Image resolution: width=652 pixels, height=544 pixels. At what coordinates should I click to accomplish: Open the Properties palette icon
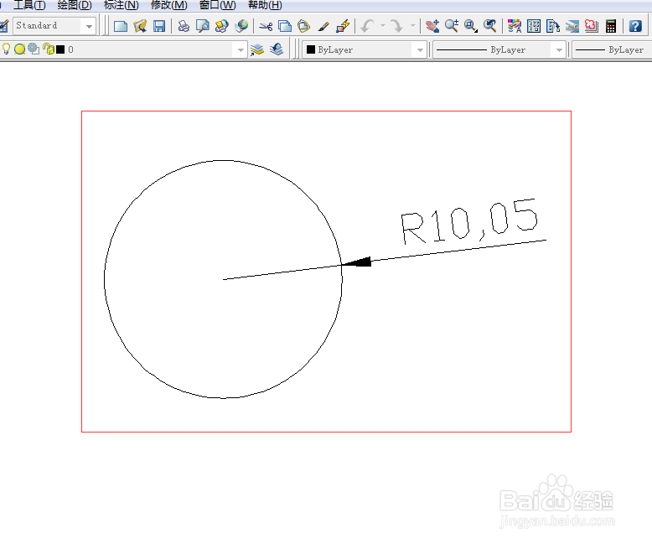(x=515, y=26)
